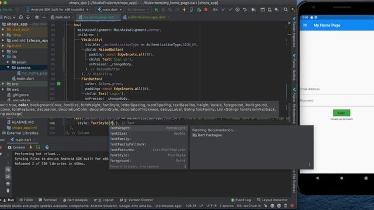374x210 pixels.
Task: Tap the emulator home circle button
Action: [x=341, y=178]
